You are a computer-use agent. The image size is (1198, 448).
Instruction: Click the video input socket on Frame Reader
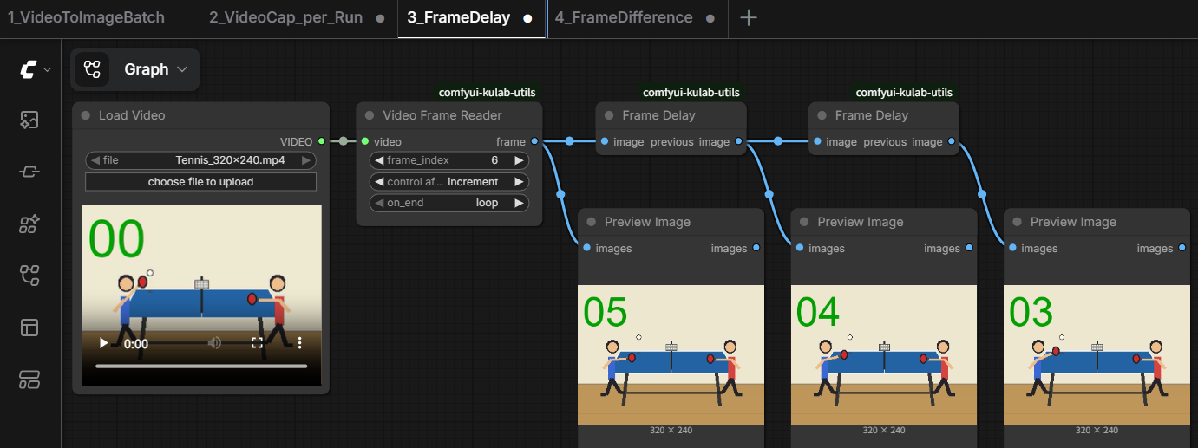(365, 141)
